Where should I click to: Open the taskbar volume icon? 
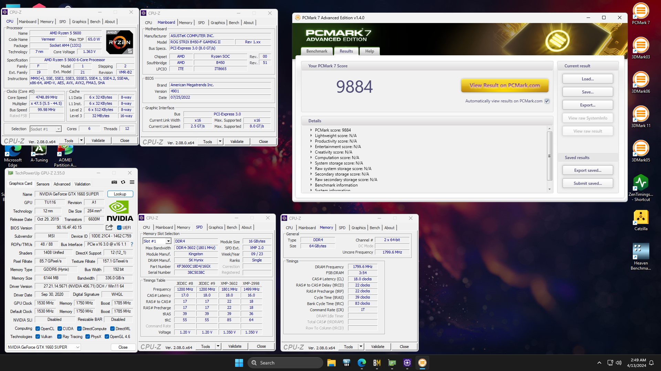(619, 363)
